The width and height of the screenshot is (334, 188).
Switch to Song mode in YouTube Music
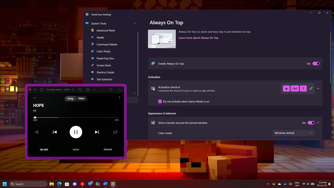tap(70, 98)
